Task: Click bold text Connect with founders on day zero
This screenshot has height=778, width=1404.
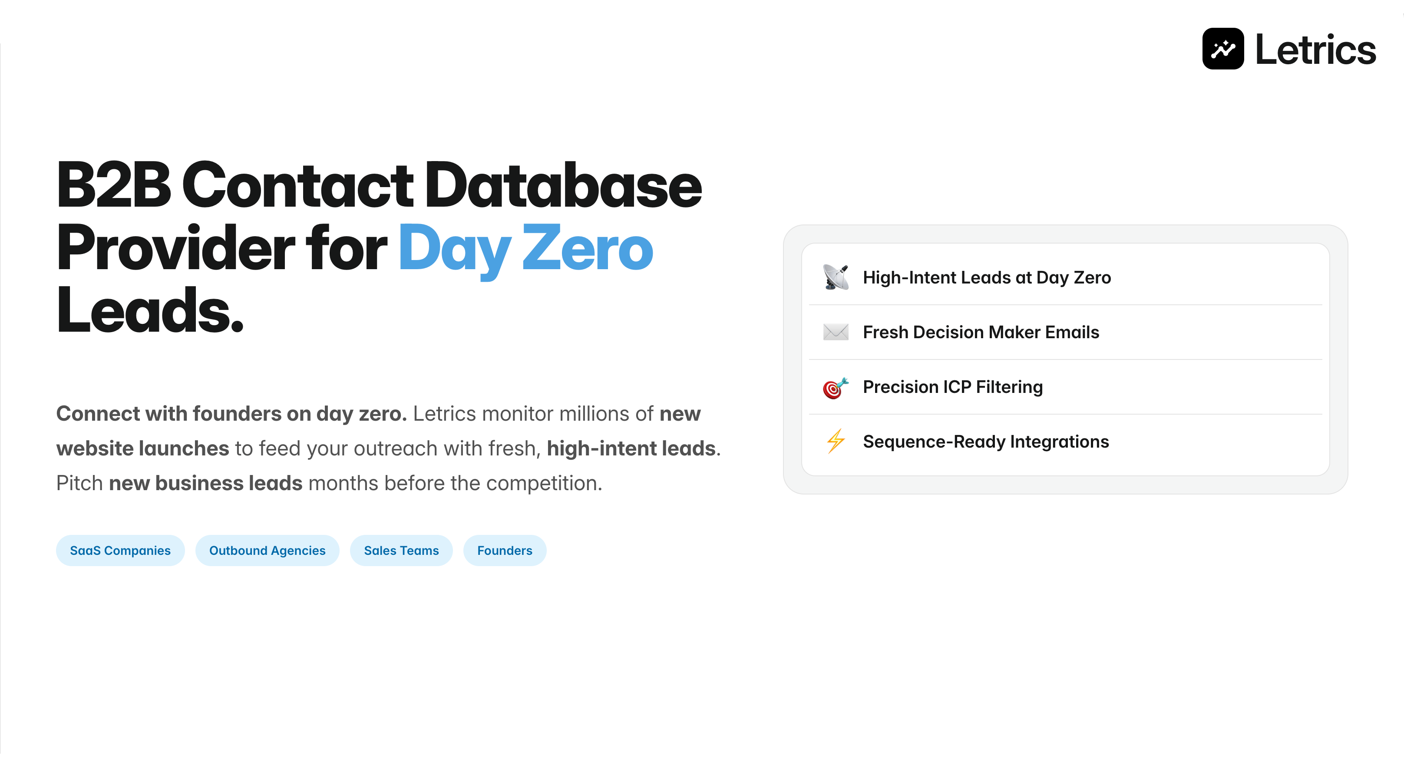Action: [x=231, y=413]
